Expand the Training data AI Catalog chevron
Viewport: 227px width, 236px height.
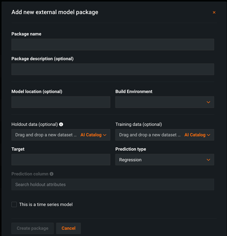[x=209, y=135]
